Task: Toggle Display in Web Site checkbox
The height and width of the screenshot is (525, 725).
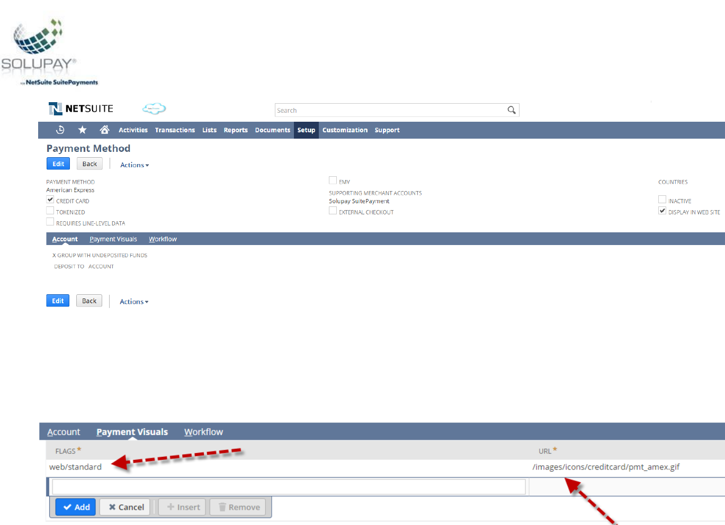Action: [663, 211]
